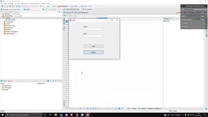208x117 pixels.
Task: Click the Commit toolbar button
Action: coord(27,6)
